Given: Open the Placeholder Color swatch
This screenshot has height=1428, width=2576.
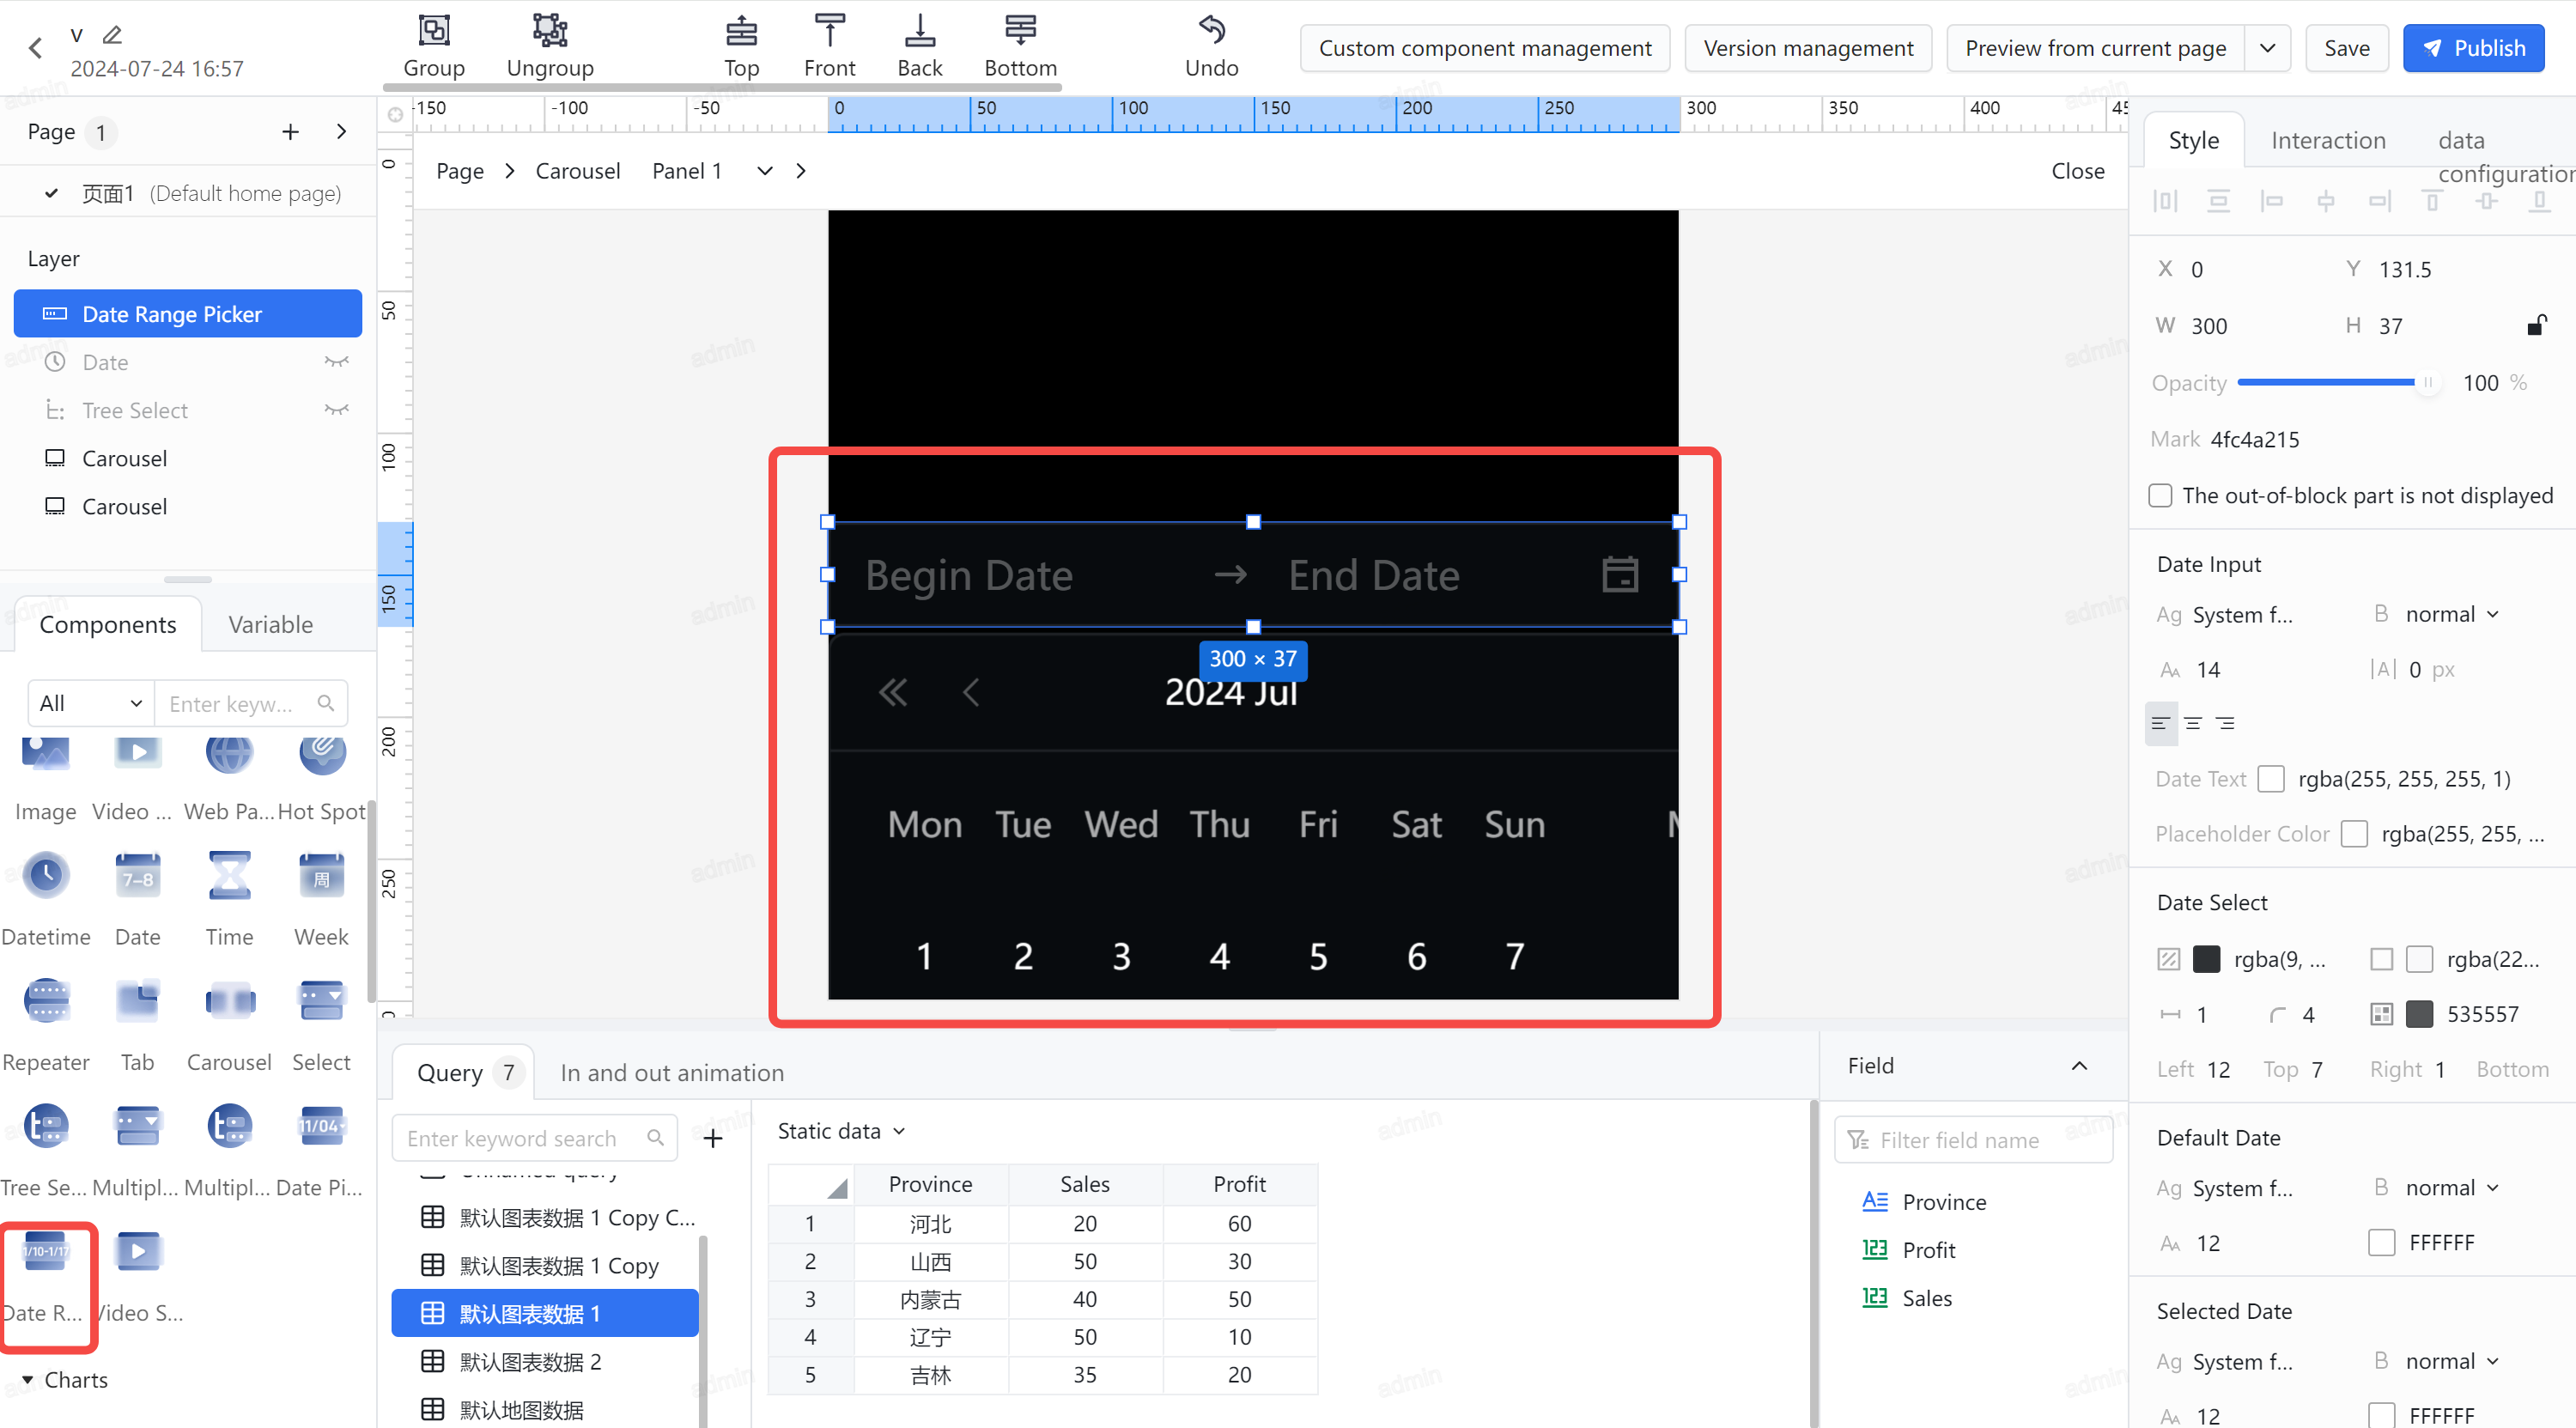Looking at the screenshot, I should [2354, 834].
